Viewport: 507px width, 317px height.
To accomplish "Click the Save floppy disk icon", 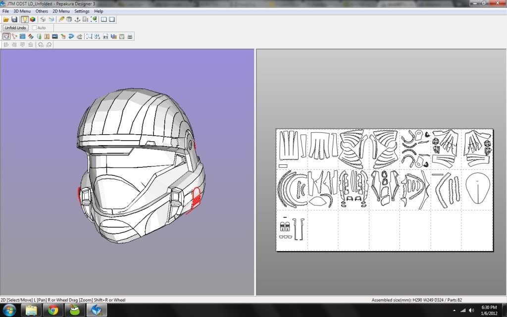I will pos(14,19).
